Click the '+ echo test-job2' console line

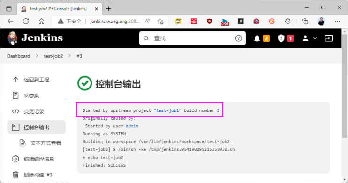point(103,158)
